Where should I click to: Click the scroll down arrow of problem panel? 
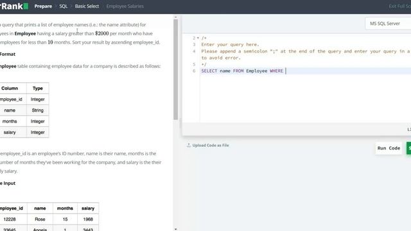point(175,229)
